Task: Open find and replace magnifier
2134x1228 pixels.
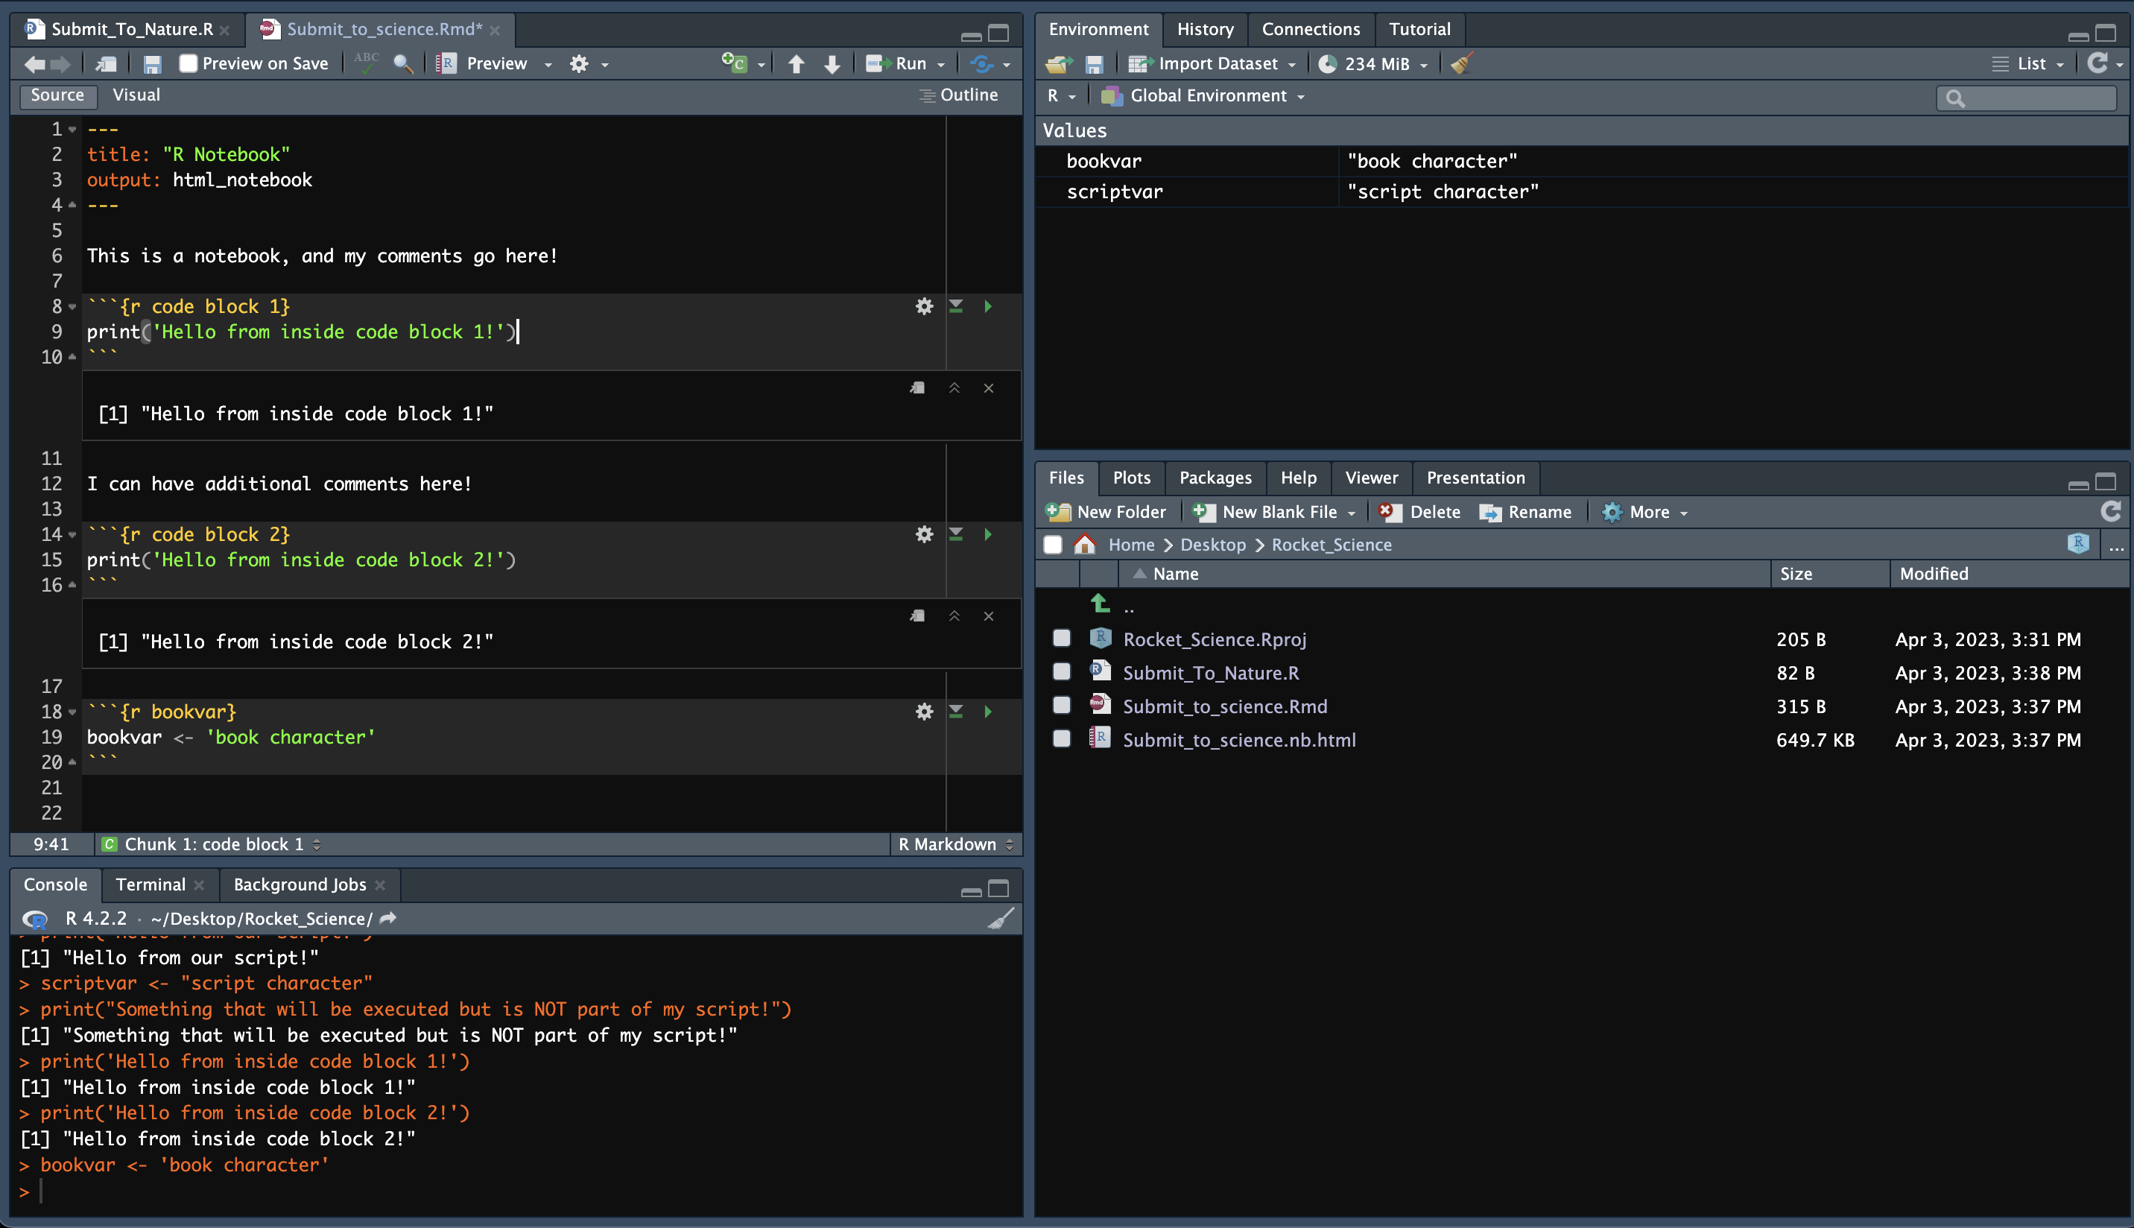Action: pyautogui.click(x=403, y=64)
